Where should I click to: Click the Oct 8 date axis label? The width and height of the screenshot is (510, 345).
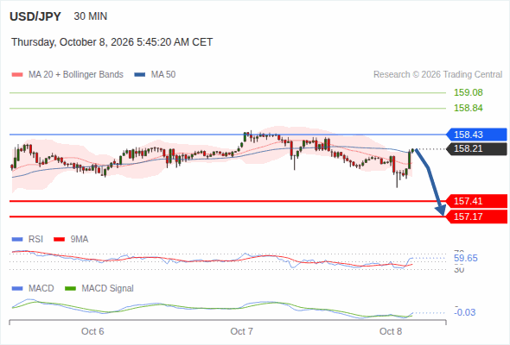tap(391, 331)
